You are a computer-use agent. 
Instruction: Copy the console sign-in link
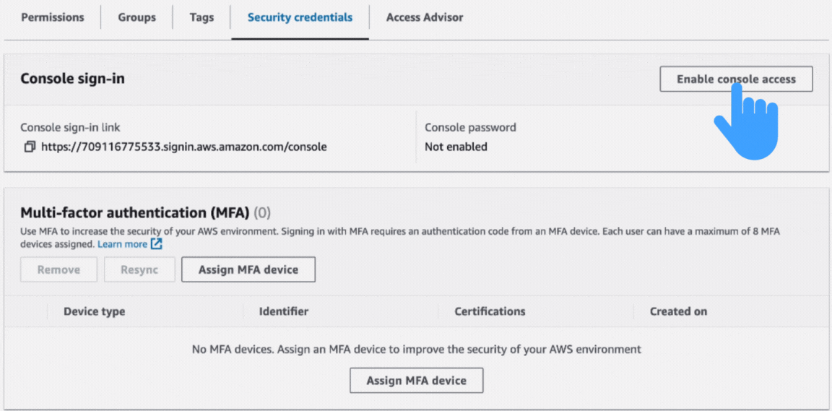click(x=29, y=147)
